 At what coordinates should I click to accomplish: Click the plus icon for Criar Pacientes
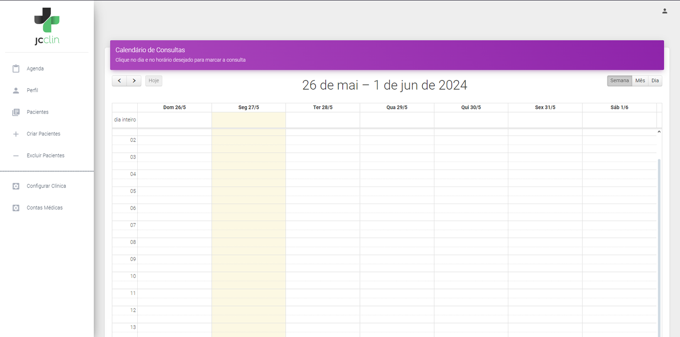pos(16,134)
